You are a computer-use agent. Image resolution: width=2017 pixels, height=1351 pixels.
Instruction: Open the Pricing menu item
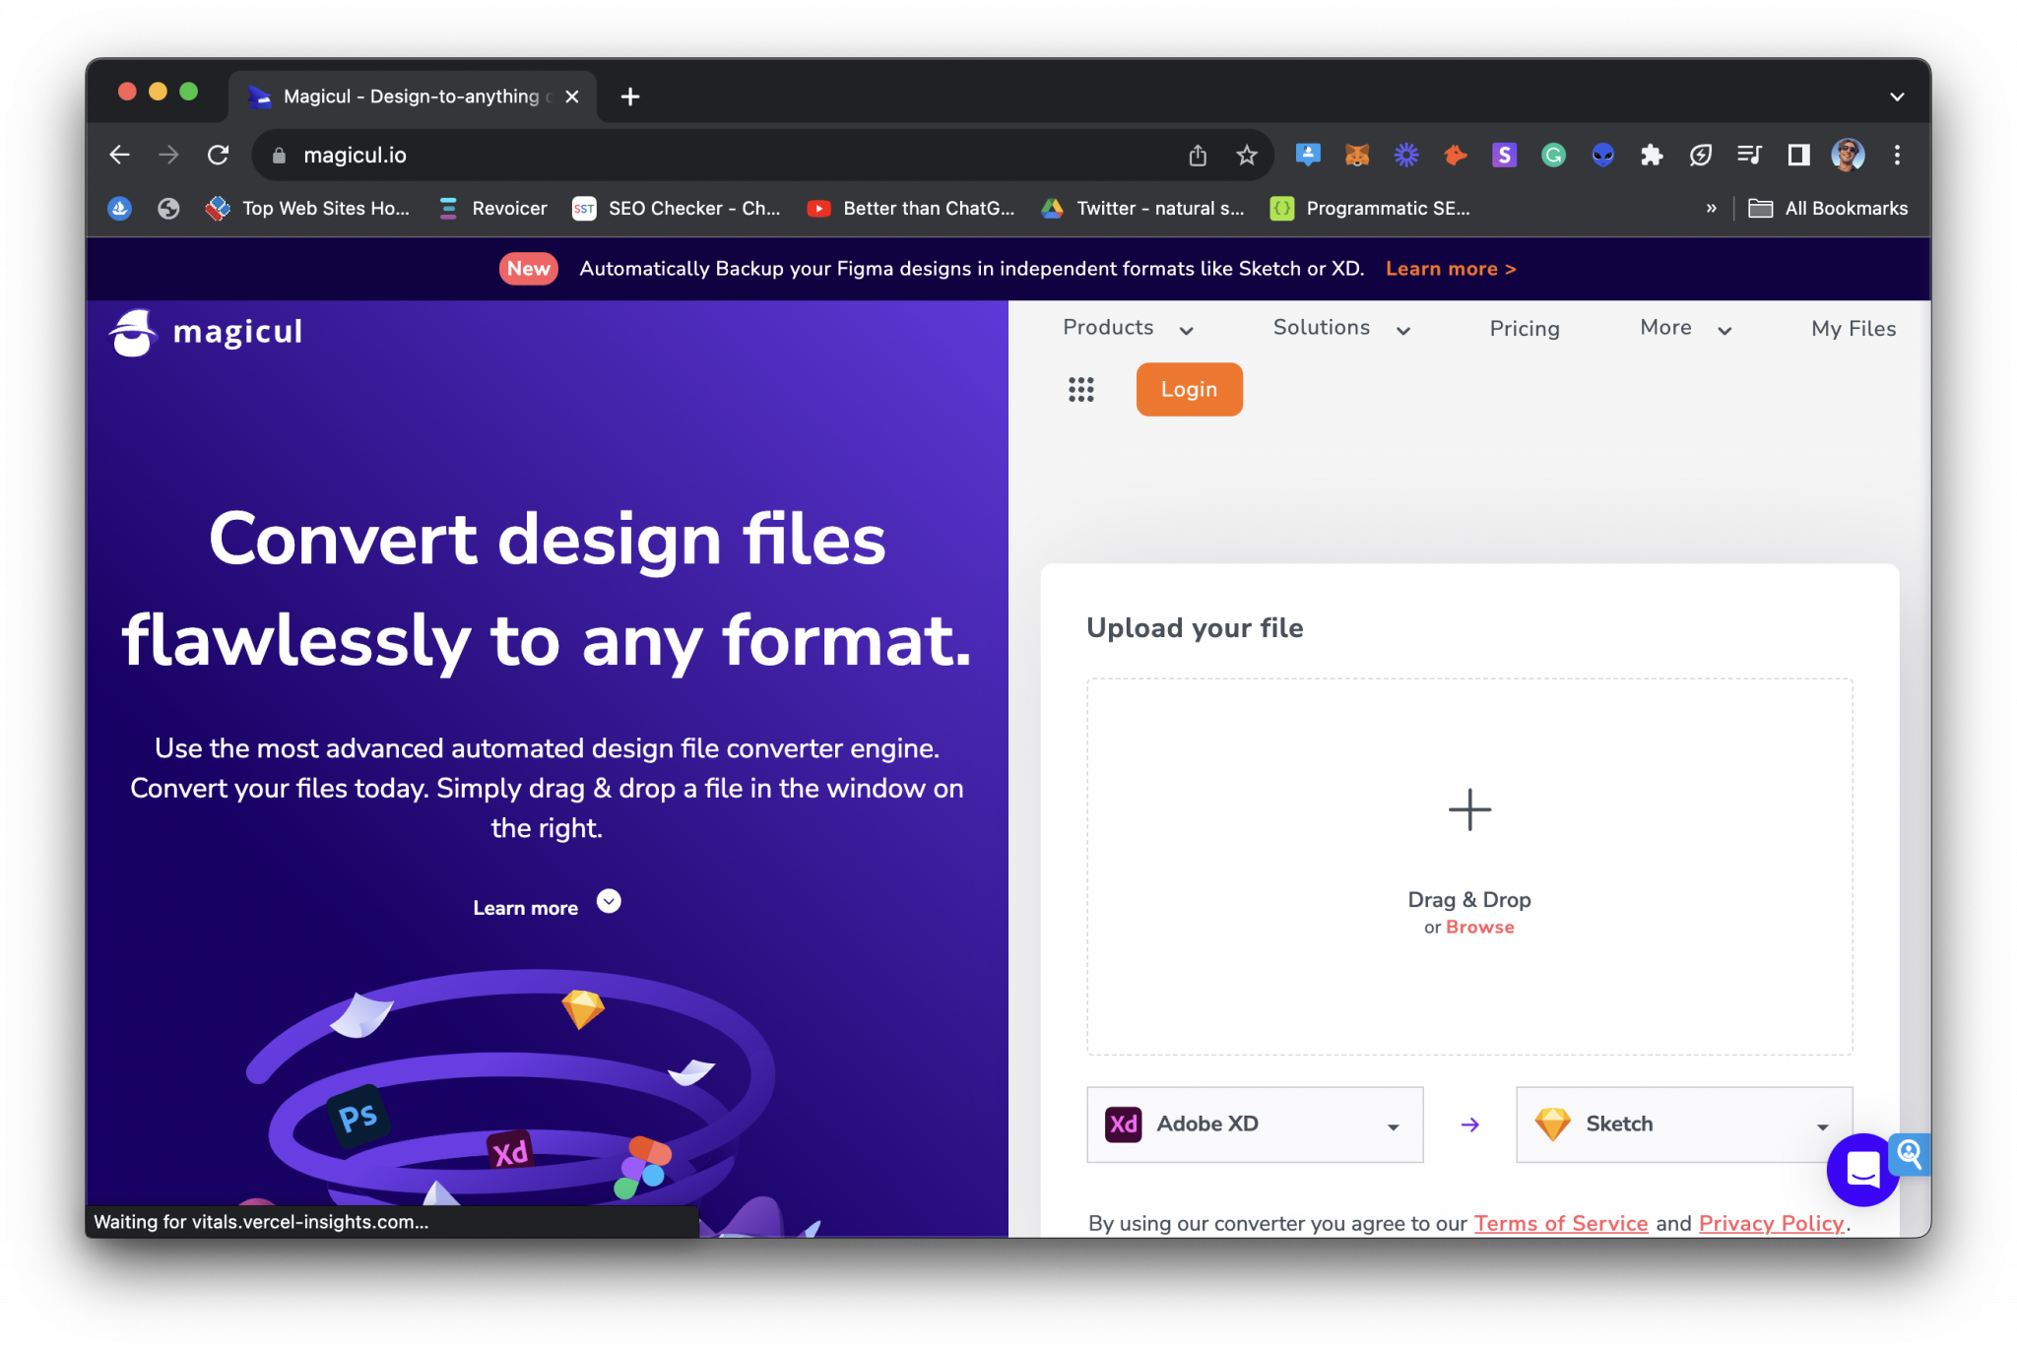1524,329
